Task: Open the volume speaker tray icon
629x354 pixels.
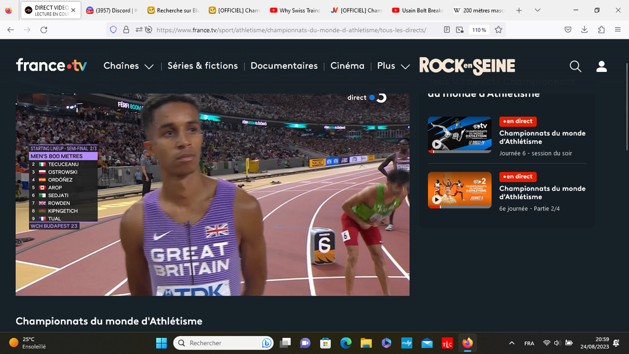Action: click(557, 343)
